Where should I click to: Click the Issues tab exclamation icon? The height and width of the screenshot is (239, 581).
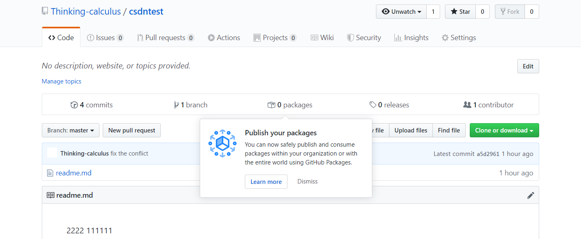pos(90,38)
